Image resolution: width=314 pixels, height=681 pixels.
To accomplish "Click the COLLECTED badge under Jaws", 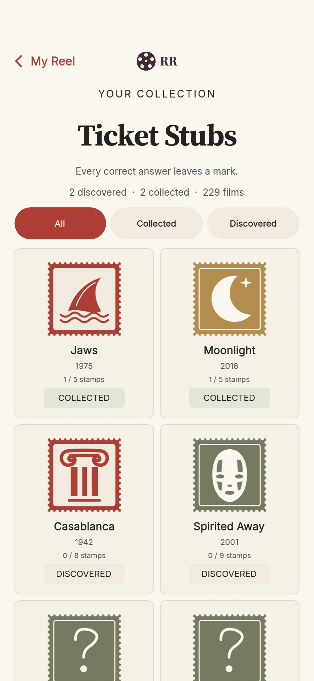I will pos(84,398).
